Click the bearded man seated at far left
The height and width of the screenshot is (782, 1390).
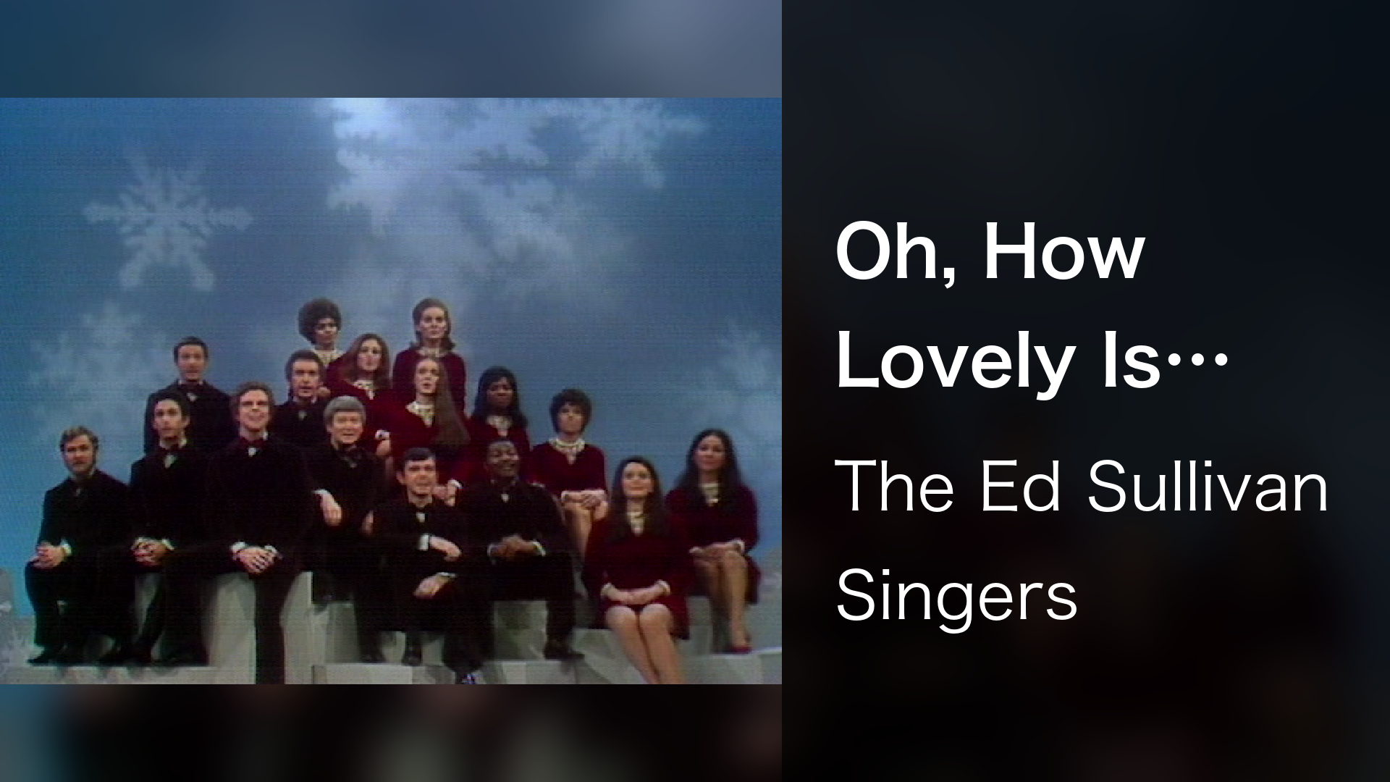point(76,539)
